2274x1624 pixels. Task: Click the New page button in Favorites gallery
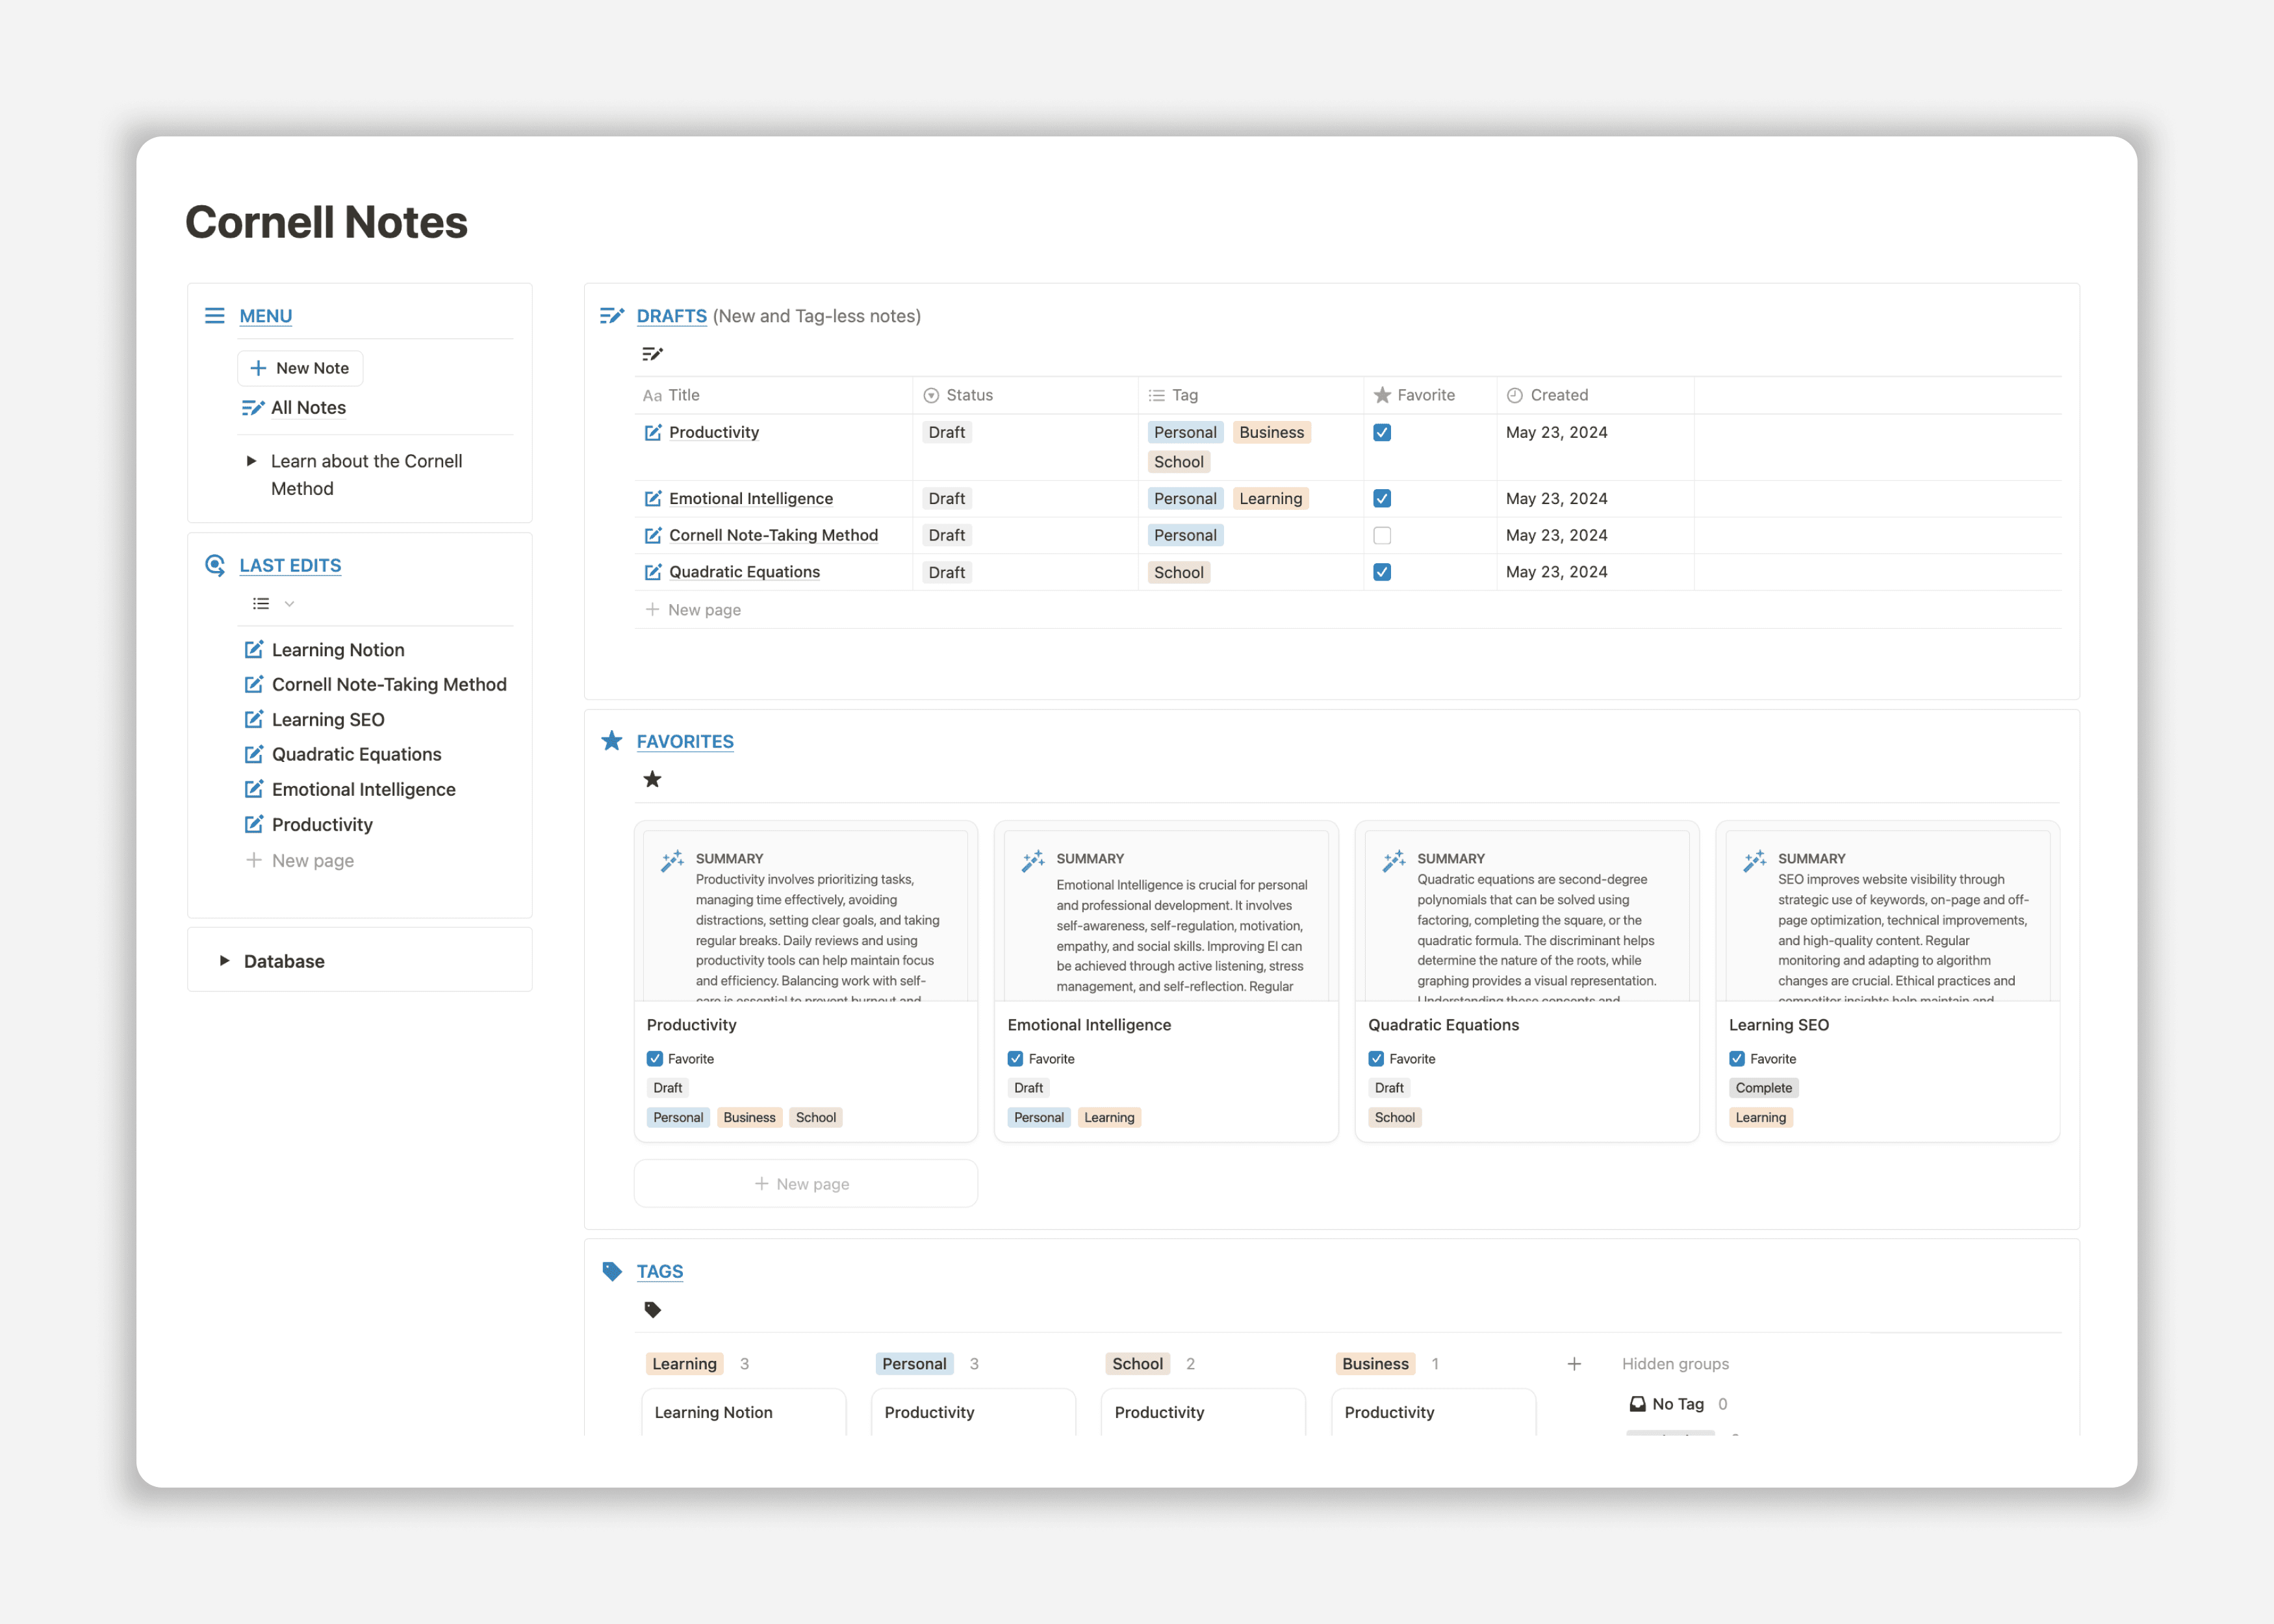805,1183
